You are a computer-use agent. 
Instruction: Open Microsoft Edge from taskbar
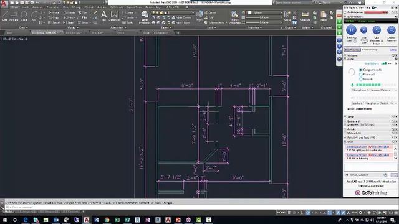click(x=26, y=220)
